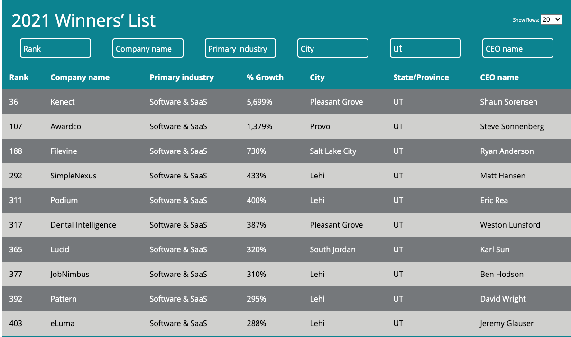Click rank 317 in the table
Viewport: 571px width, 337px height.
click(x=16, y=225)
